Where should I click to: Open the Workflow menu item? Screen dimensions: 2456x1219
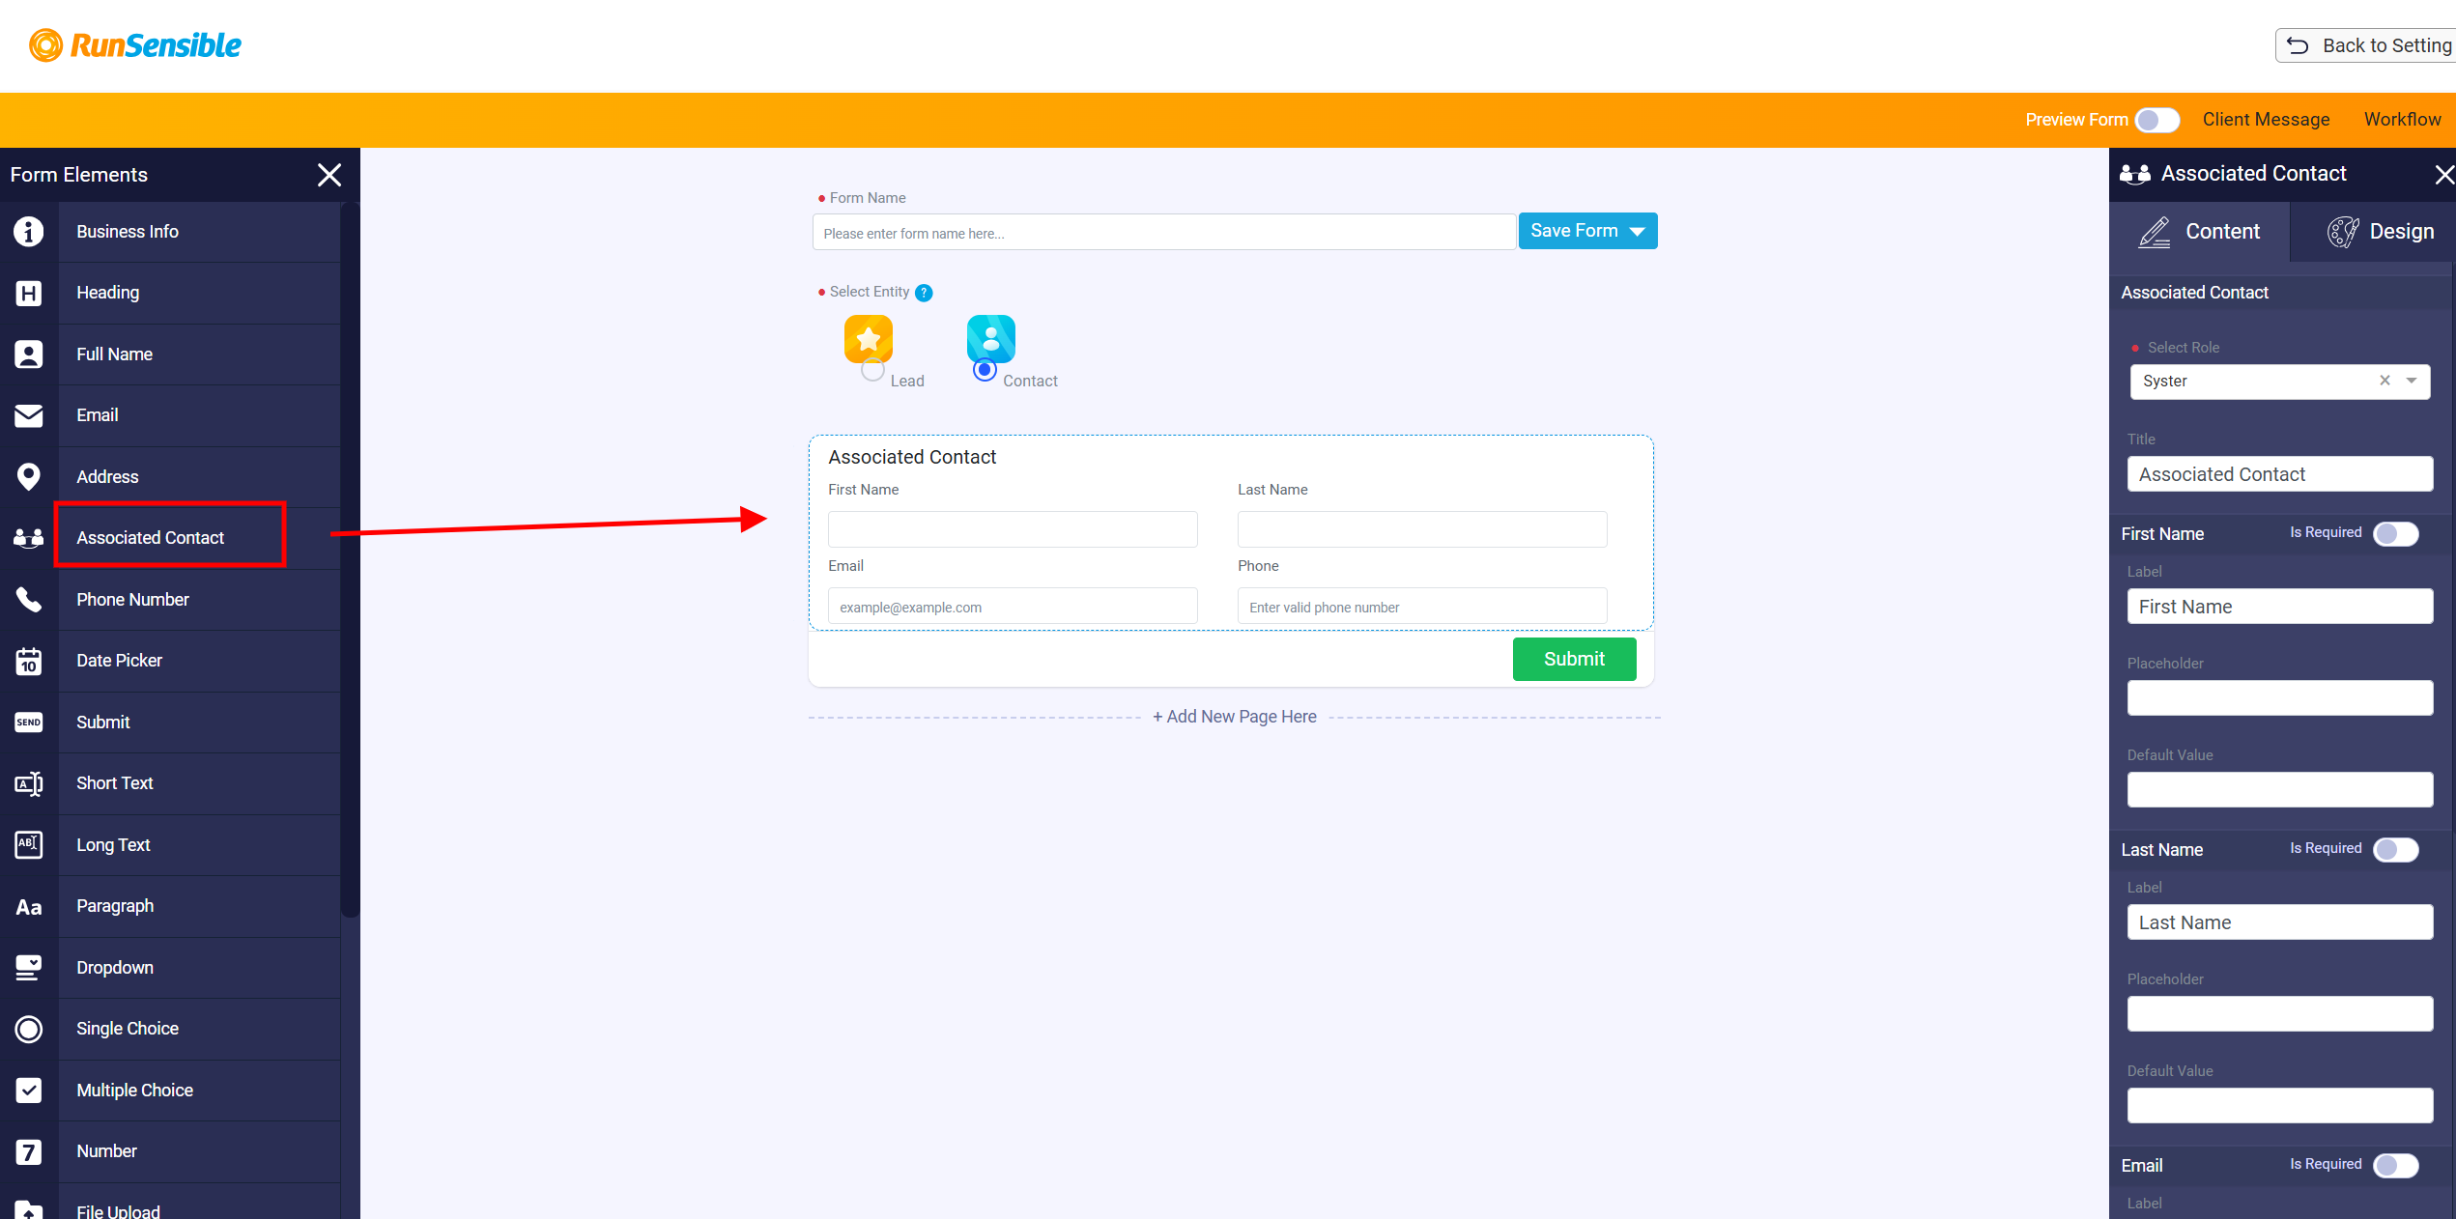click(x=2402, y=120)
